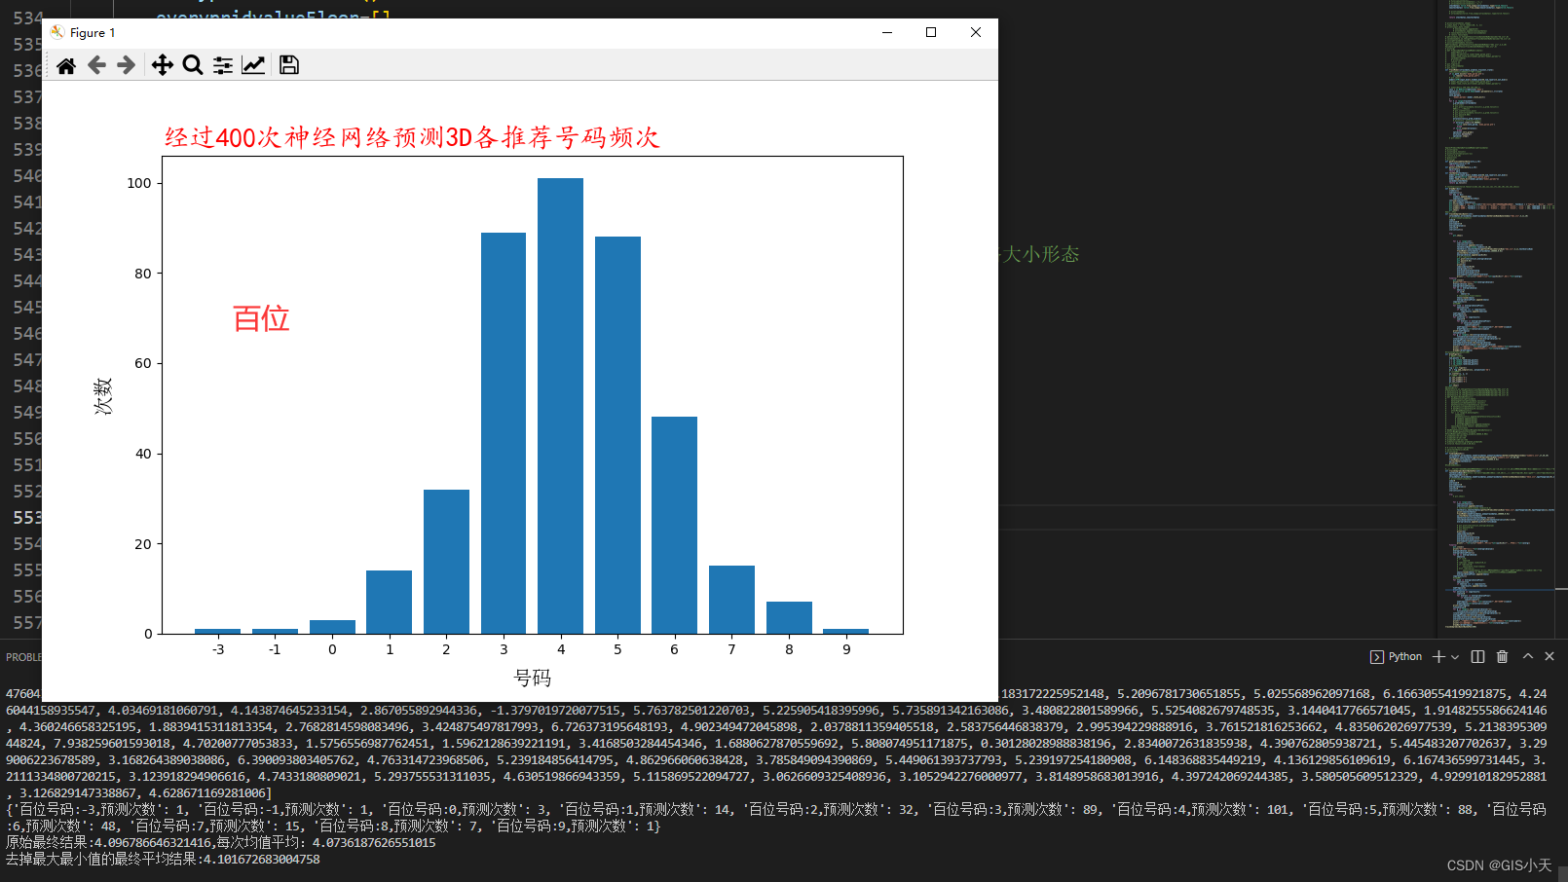Screen dimensions: 1568x882
Task: Click the green comment 大小形态 in editor
Action: pyautogui.click(x=1040, y=254)
